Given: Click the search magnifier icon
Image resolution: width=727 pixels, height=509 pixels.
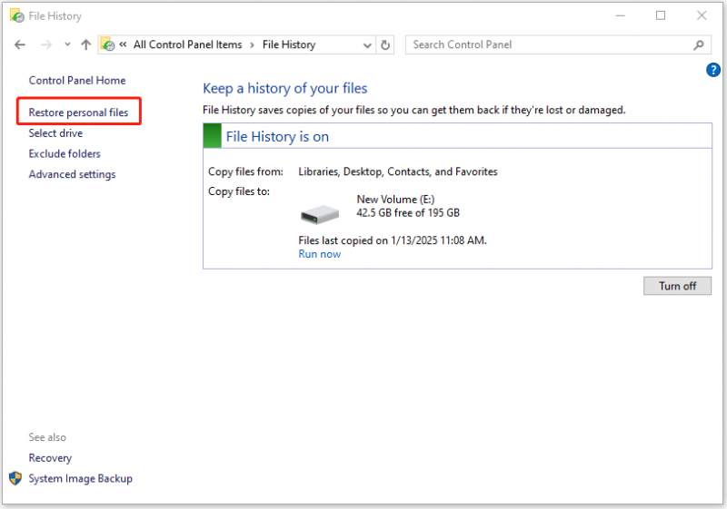Looking at the screenshot, I should point(699,44).
